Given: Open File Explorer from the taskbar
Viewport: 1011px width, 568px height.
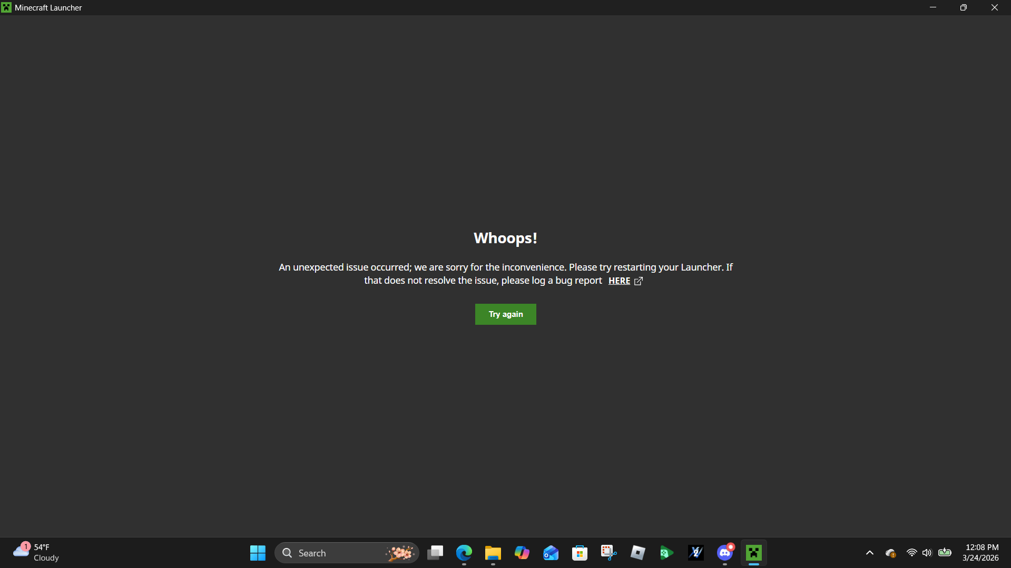Looking at the screenshot, I should click(x=493, y=553).
